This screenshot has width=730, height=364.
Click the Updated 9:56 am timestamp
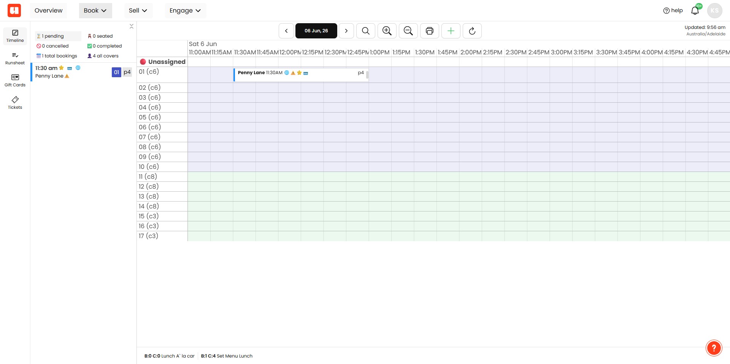pos(705,27)
